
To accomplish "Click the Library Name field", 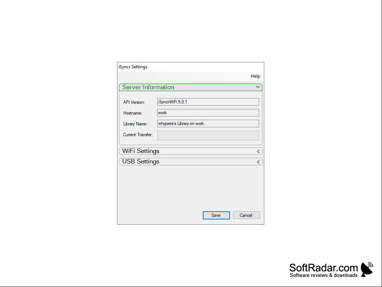I will tap(208, 124).
